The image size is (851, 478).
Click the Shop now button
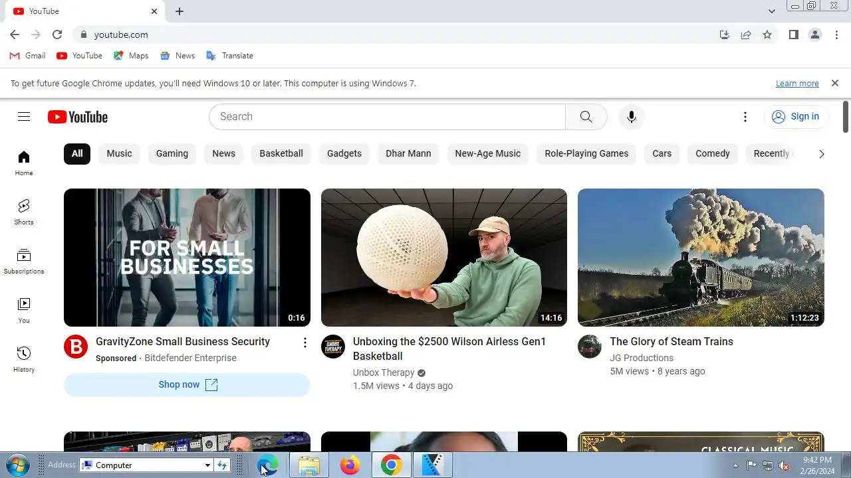187,384
